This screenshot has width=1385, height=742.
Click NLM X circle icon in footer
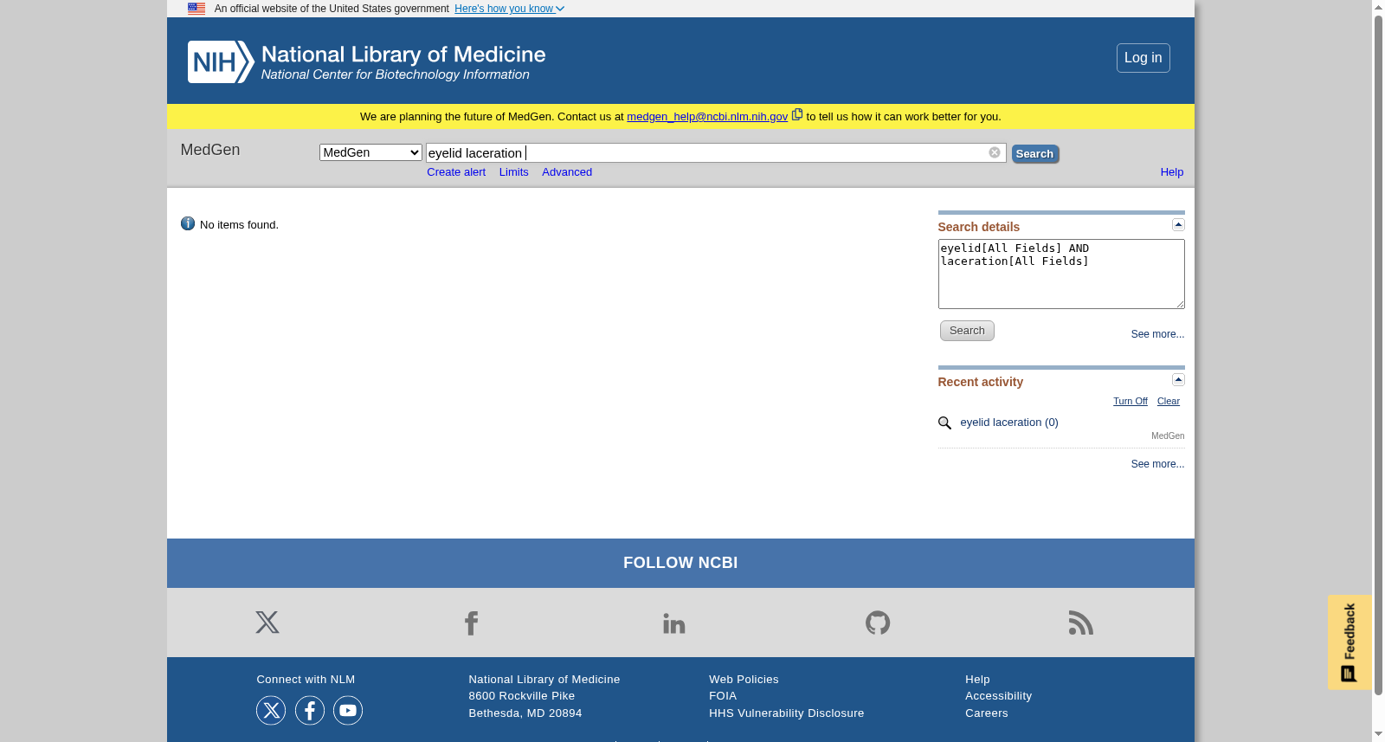(x=271, y=711)
